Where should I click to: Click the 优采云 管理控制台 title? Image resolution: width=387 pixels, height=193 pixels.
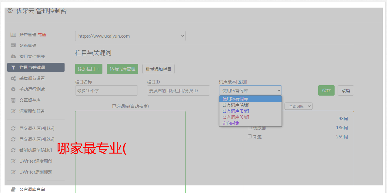tap(41, 11)
